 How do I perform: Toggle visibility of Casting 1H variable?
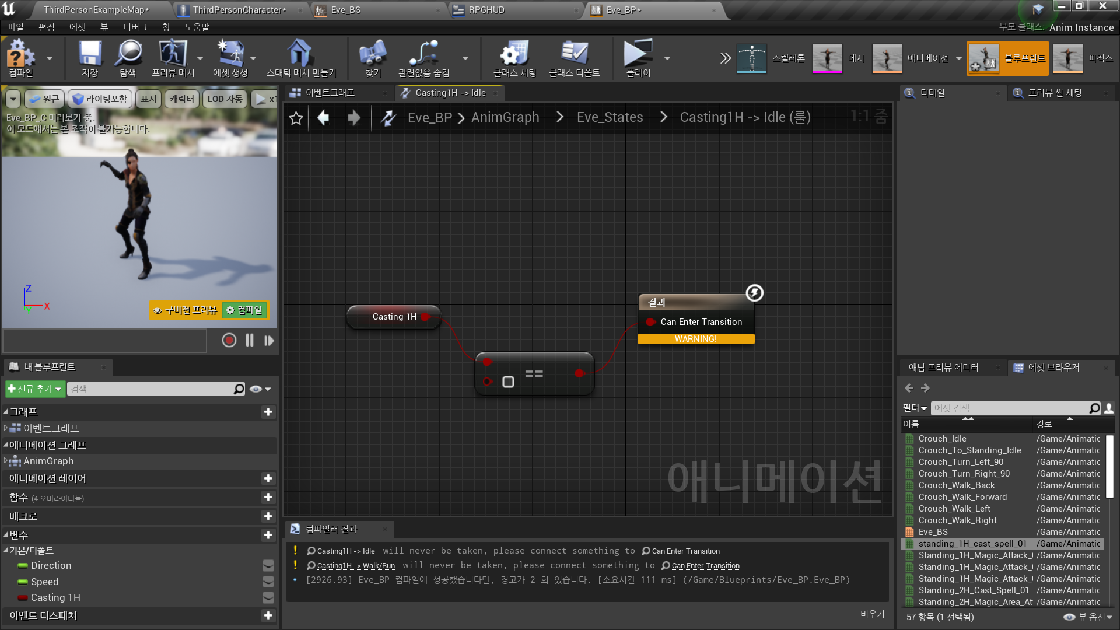(x=268, y=598)
